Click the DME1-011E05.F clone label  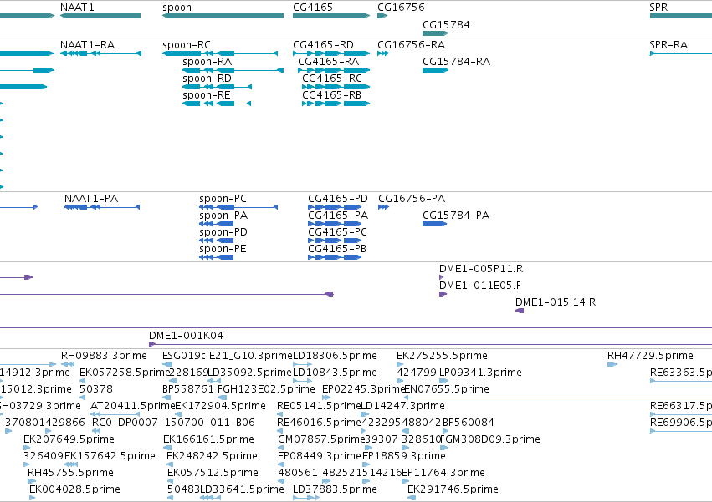click(x=480, y=286)
